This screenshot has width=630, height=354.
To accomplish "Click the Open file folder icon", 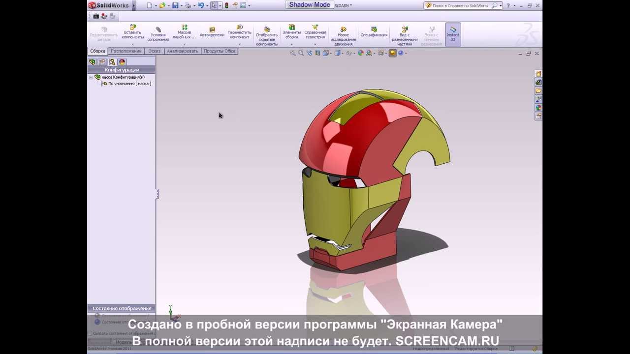I will click(x=162, y=5).
